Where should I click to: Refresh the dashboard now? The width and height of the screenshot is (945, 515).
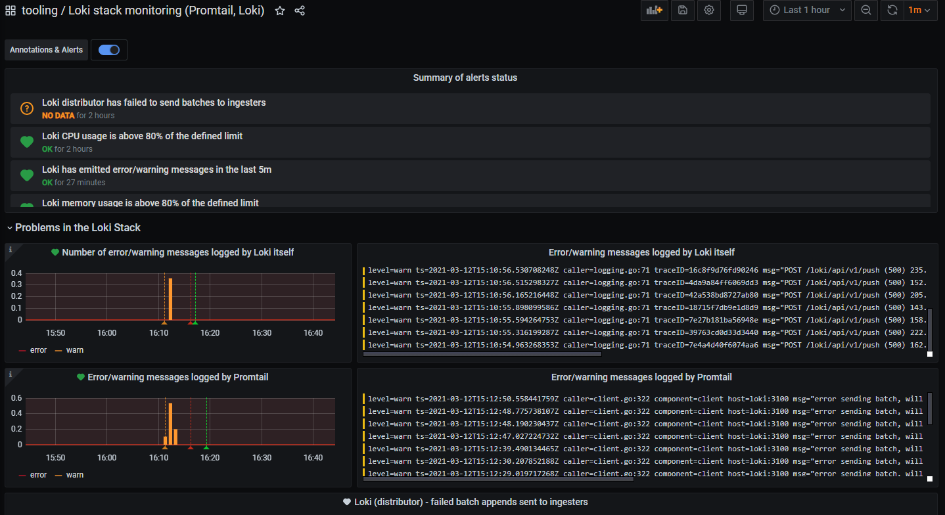coord(892,10)
